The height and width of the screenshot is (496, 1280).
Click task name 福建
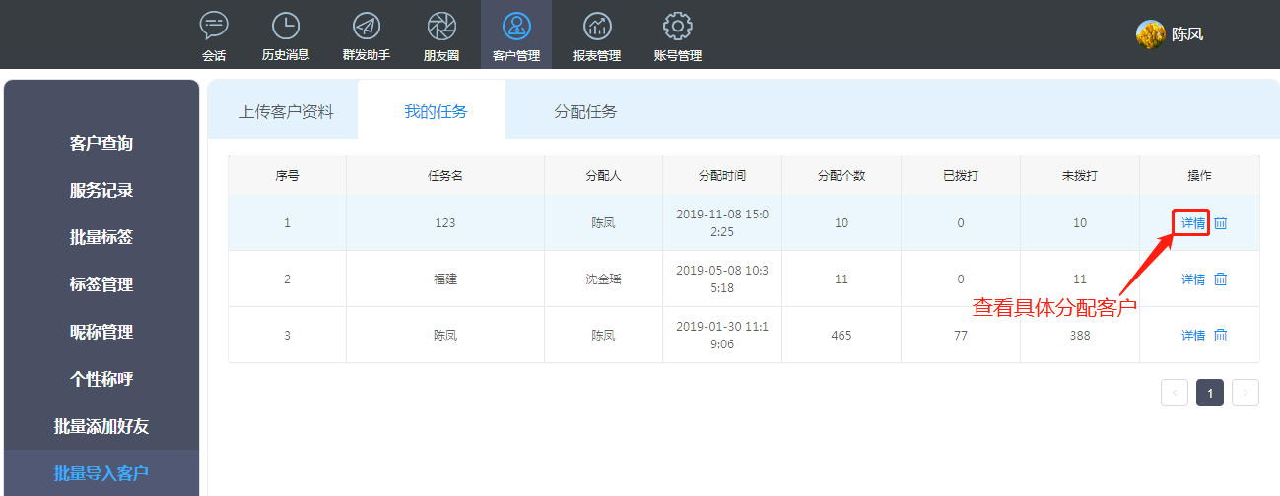coord(445,279)
